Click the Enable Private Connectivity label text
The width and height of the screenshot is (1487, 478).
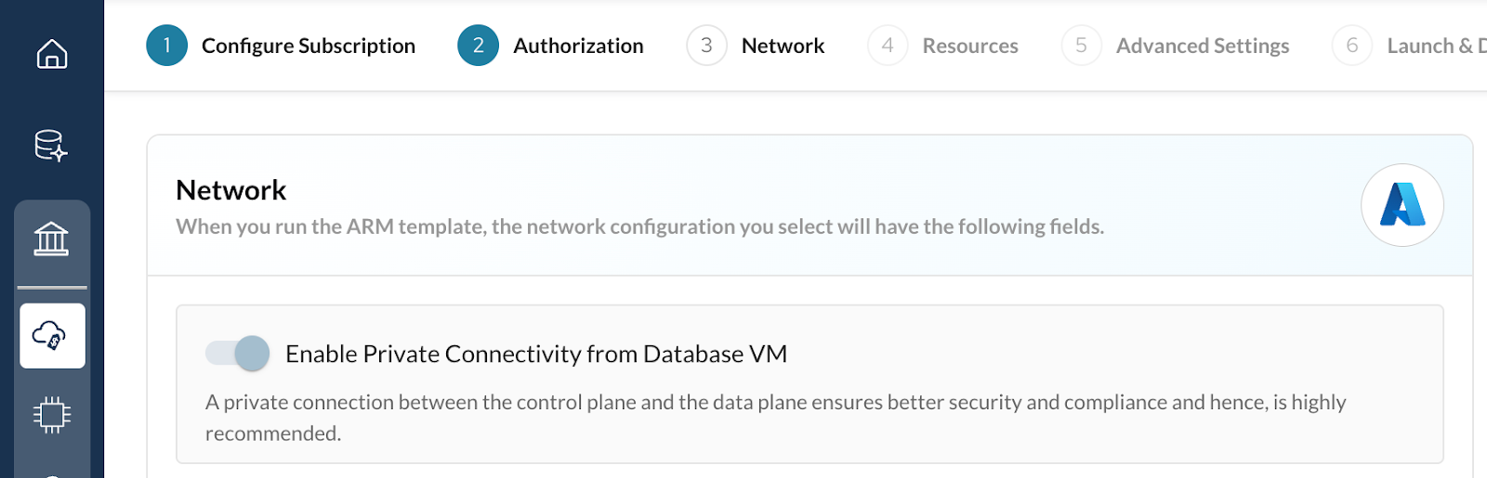(535, 354)
